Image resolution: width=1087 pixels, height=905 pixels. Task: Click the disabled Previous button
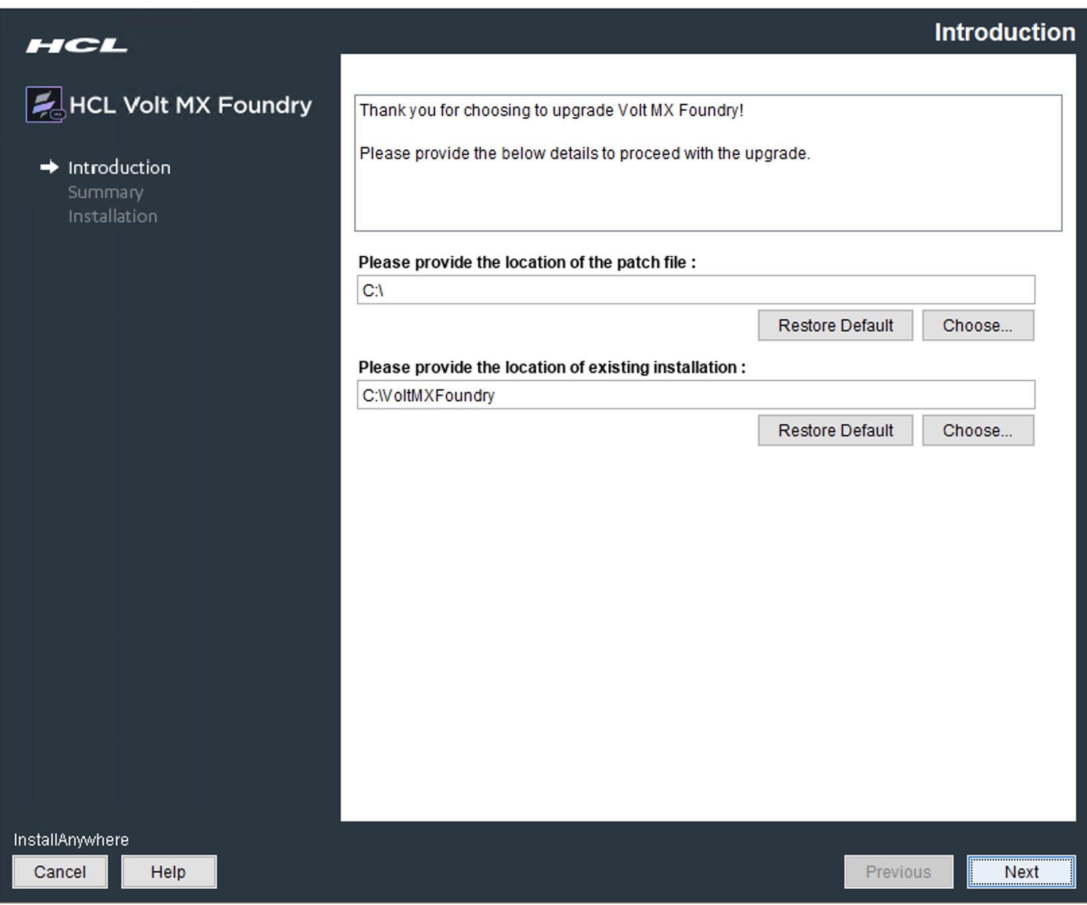pos(898,872)
